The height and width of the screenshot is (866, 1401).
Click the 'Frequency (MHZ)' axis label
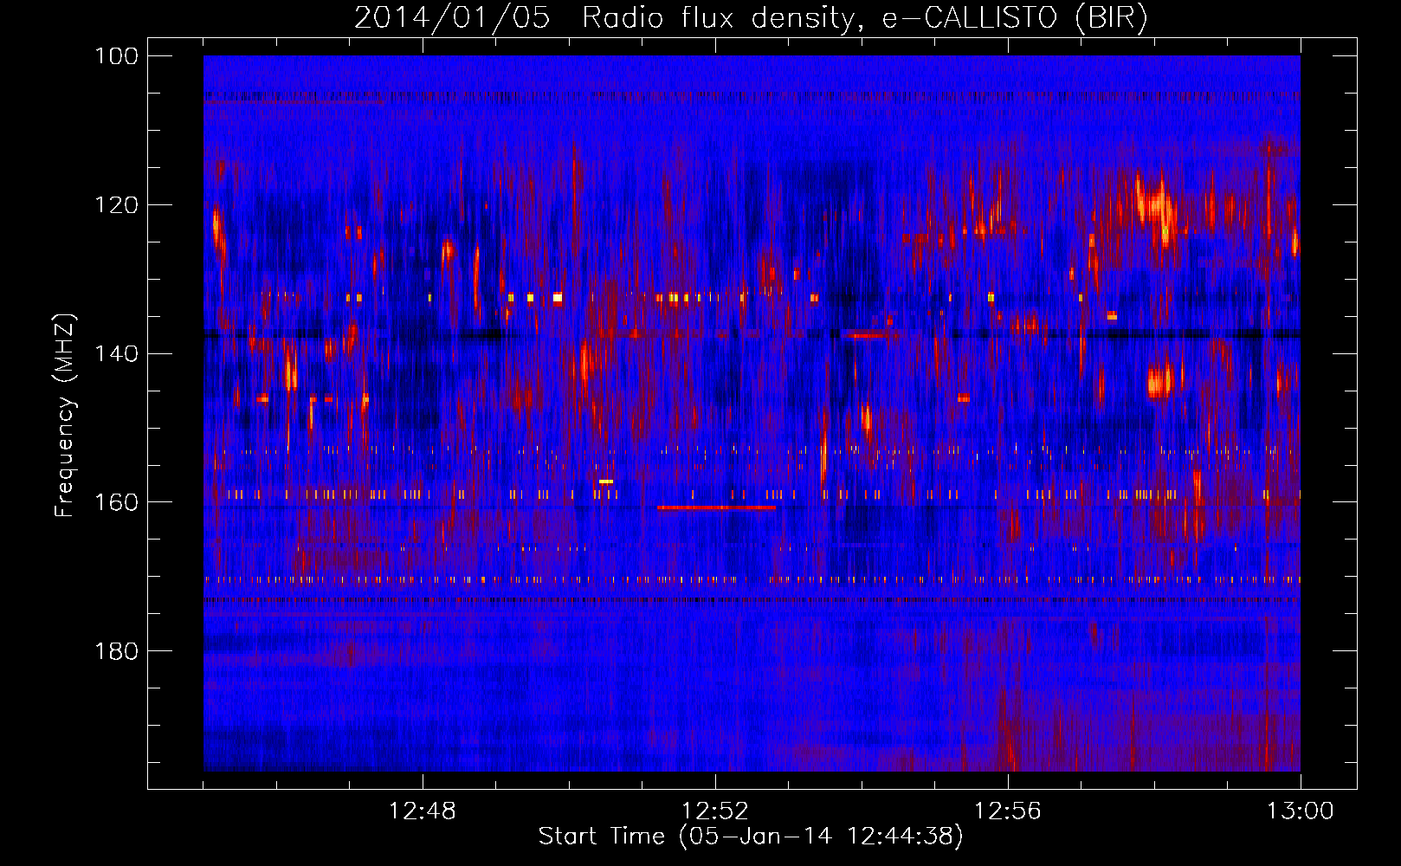click(x=65, y=416)
